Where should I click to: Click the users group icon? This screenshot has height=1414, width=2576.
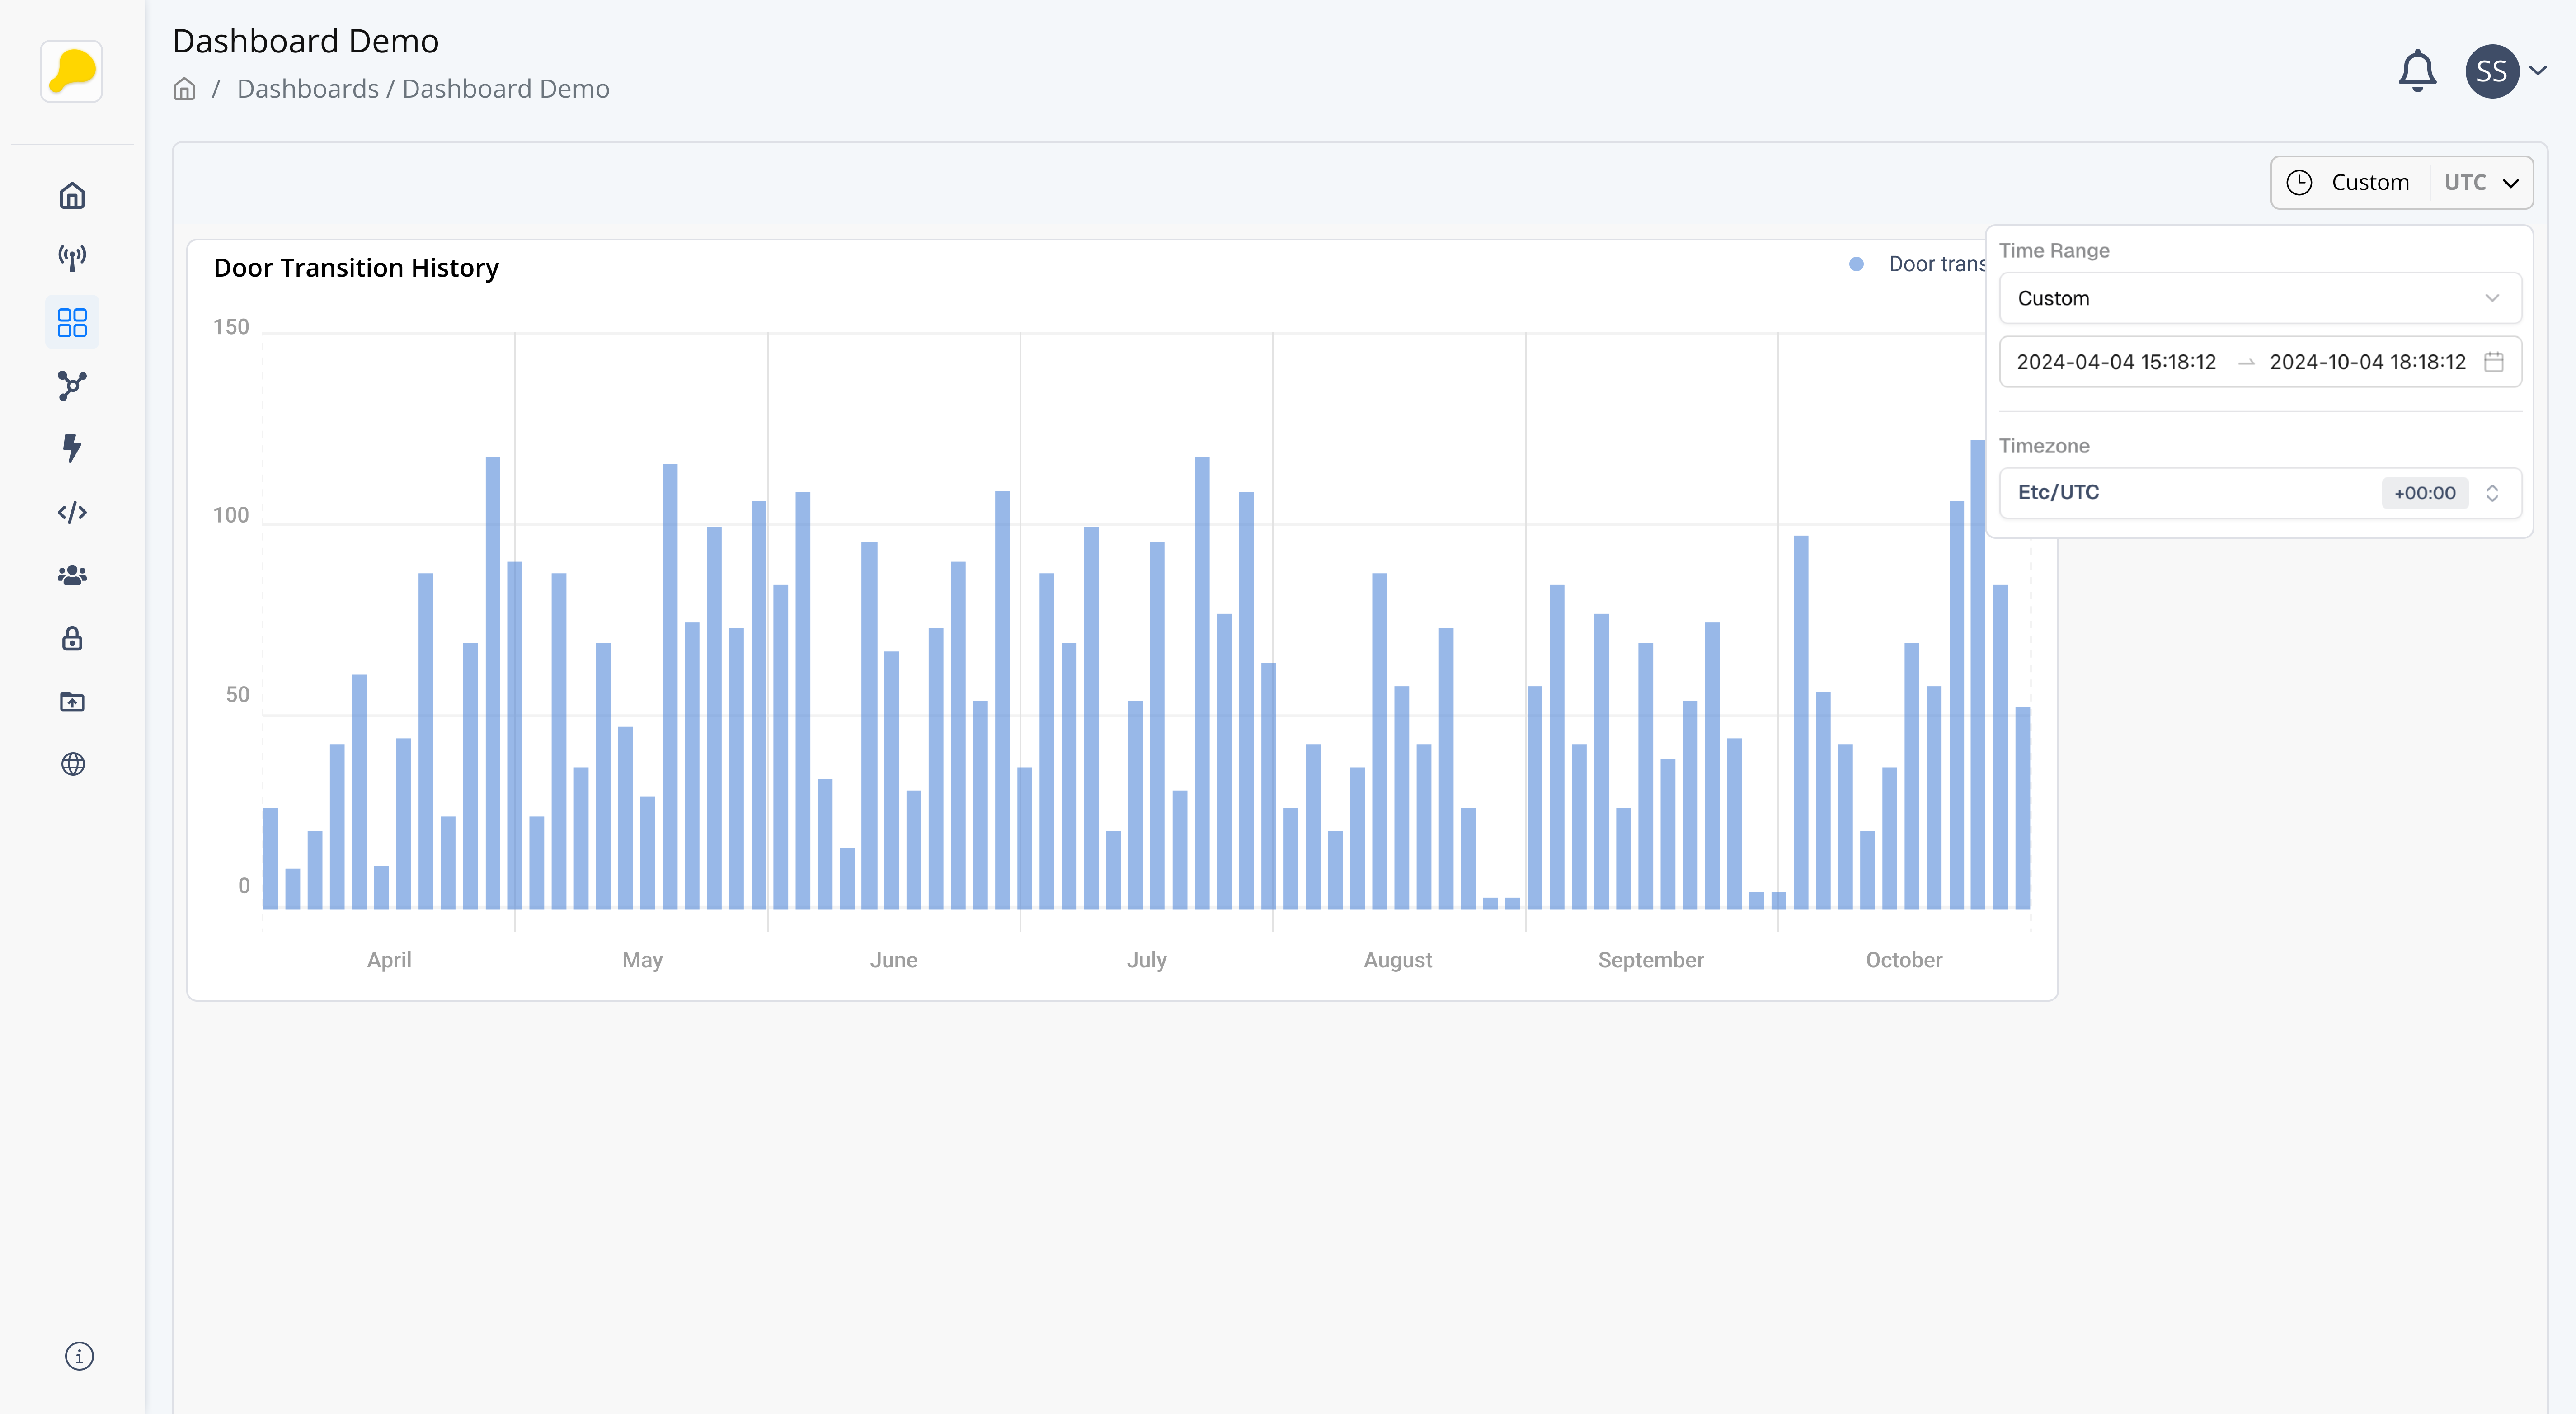72,575
